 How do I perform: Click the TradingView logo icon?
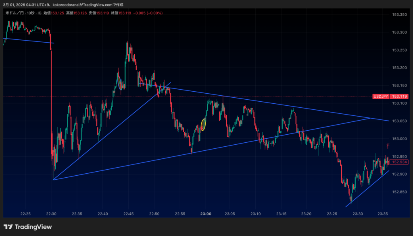tap(8, 227)
